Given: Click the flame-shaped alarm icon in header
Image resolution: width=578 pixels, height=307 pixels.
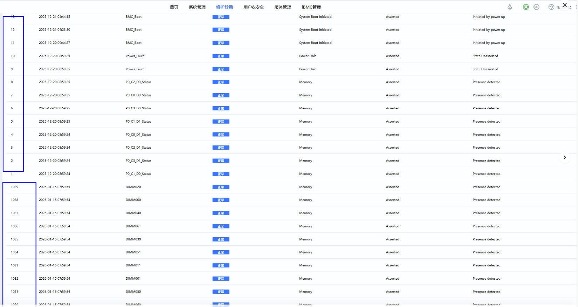Looking at the screenshot, I should (510, 7).
